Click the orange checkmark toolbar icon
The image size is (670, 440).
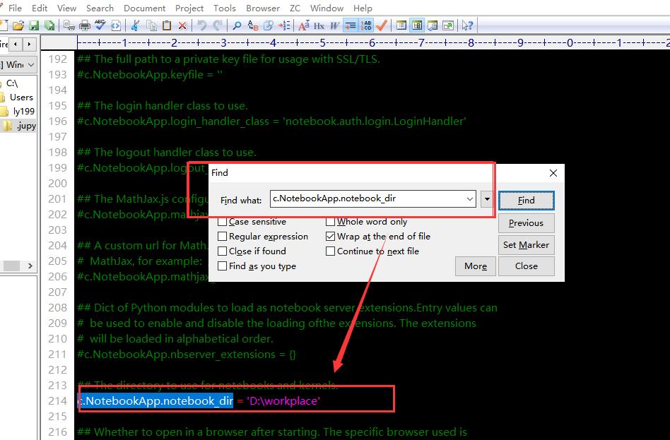point(382,25)
